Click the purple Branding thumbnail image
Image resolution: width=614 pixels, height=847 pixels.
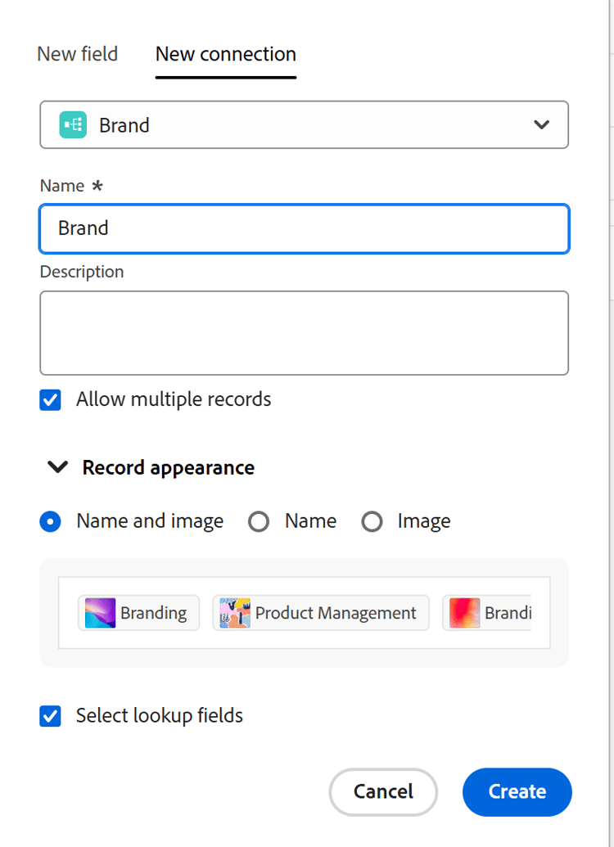98,612
